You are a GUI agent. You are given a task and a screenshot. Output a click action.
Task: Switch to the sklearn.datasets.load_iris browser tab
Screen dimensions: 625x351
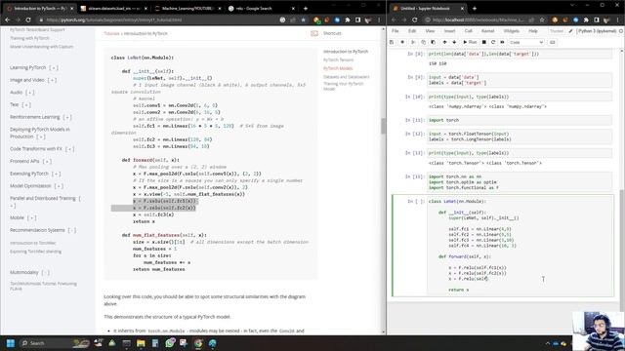(x=113, y=9)
